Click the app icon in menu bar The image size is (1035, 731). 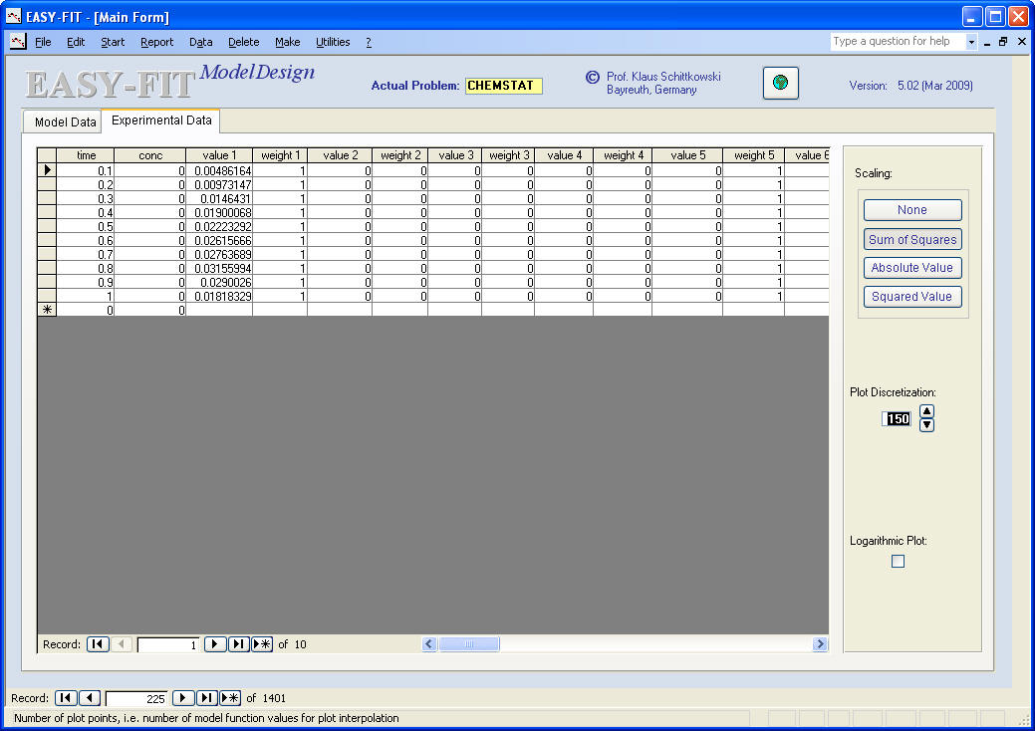pos(18,42)
